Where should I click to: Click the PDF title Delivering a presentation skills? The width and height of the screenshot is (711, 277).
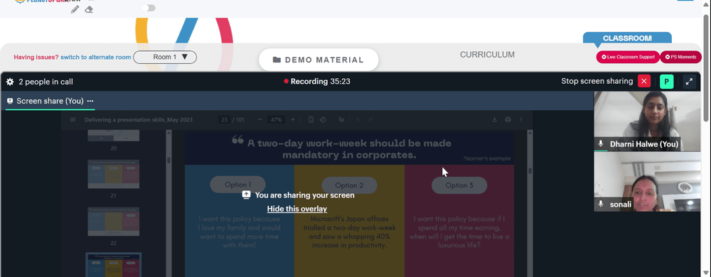139,120
